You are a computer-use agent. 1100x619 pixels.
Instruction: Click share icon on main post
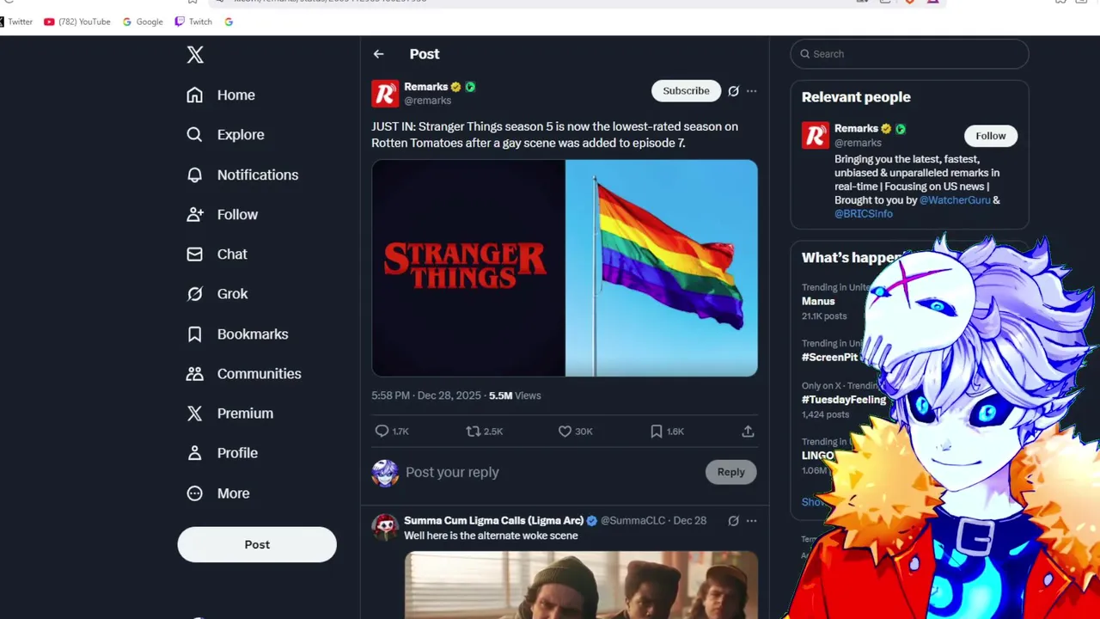tap(748, 432)
